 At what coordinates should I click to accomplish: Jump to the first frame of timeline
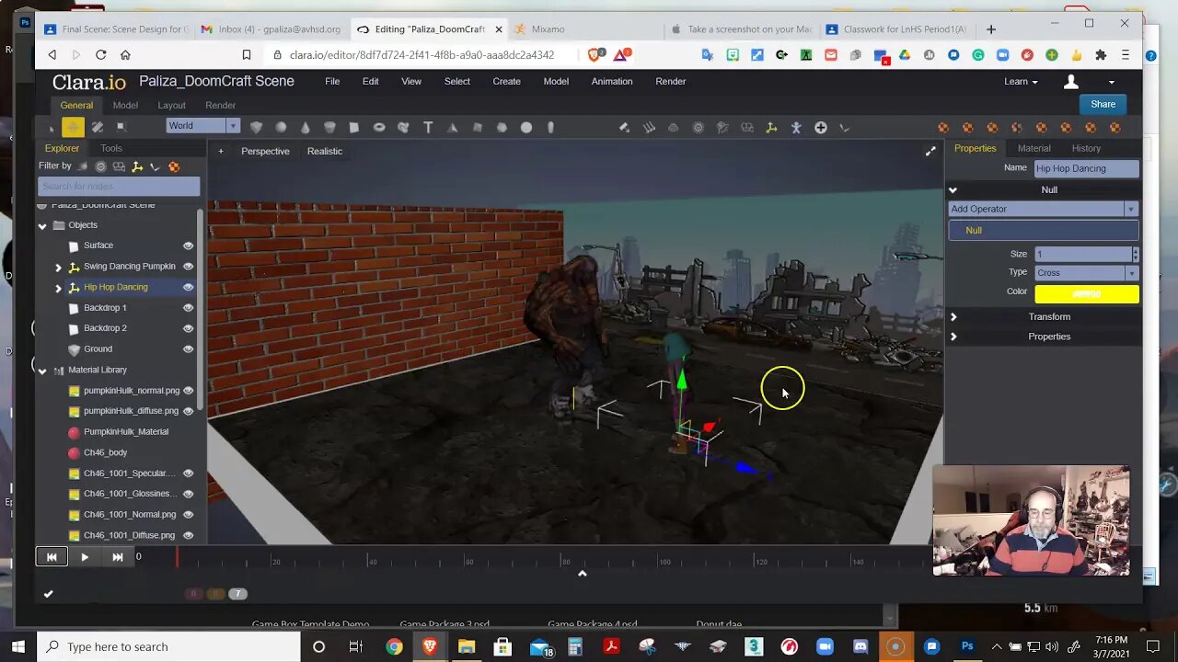(x=52, y=556)
